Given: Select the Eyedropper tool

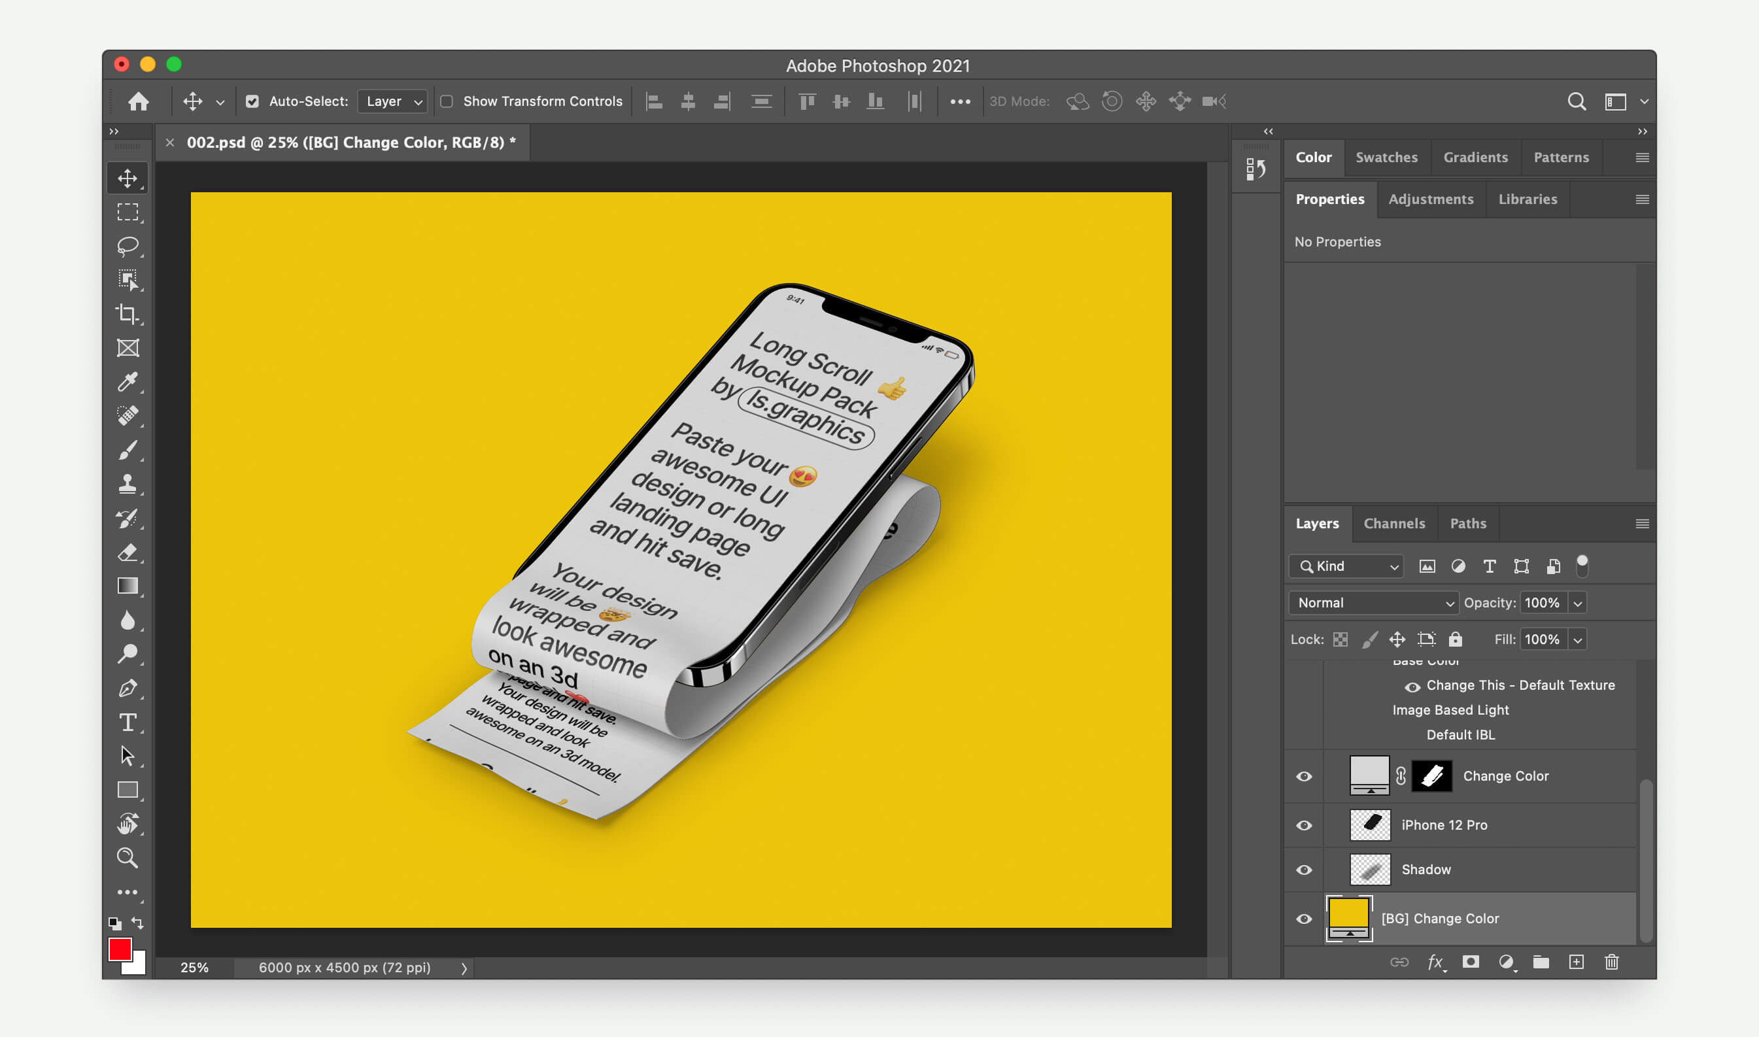Looking at the screenshot, I should tap(128, 382).
